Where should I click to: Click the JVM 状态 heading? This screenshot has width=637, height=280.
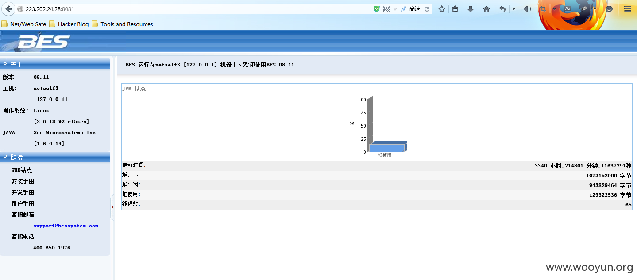click(135, 89)
